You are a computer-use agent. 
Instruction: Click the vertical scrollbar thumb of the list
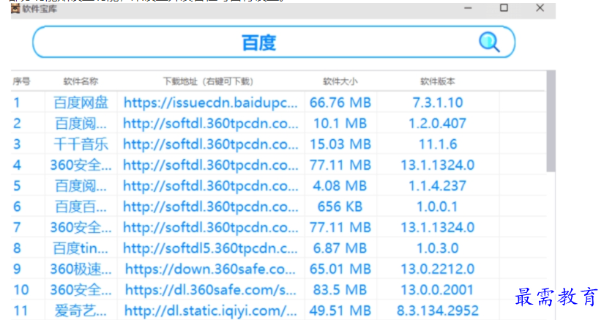(551, 121)
